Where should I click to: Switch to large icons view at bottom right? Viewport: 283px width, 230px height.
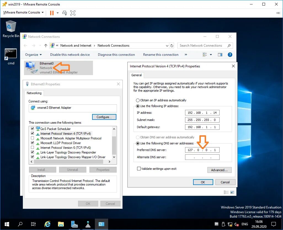click(x=232, y=192)
